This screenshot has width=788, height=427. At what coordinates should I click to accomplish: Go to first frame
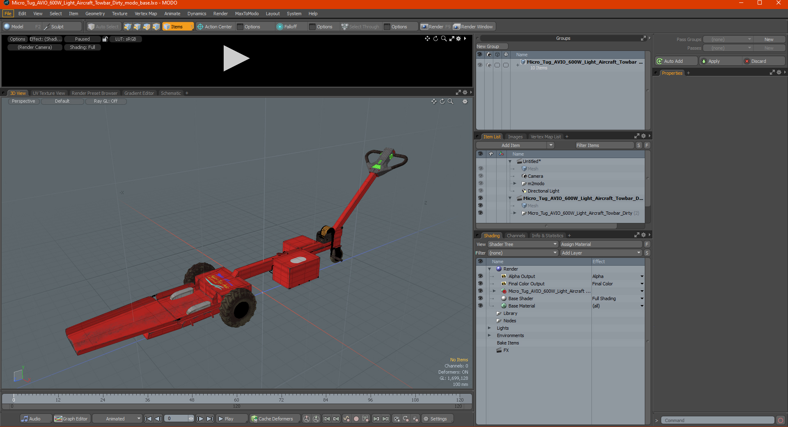[x=149, y=419]
